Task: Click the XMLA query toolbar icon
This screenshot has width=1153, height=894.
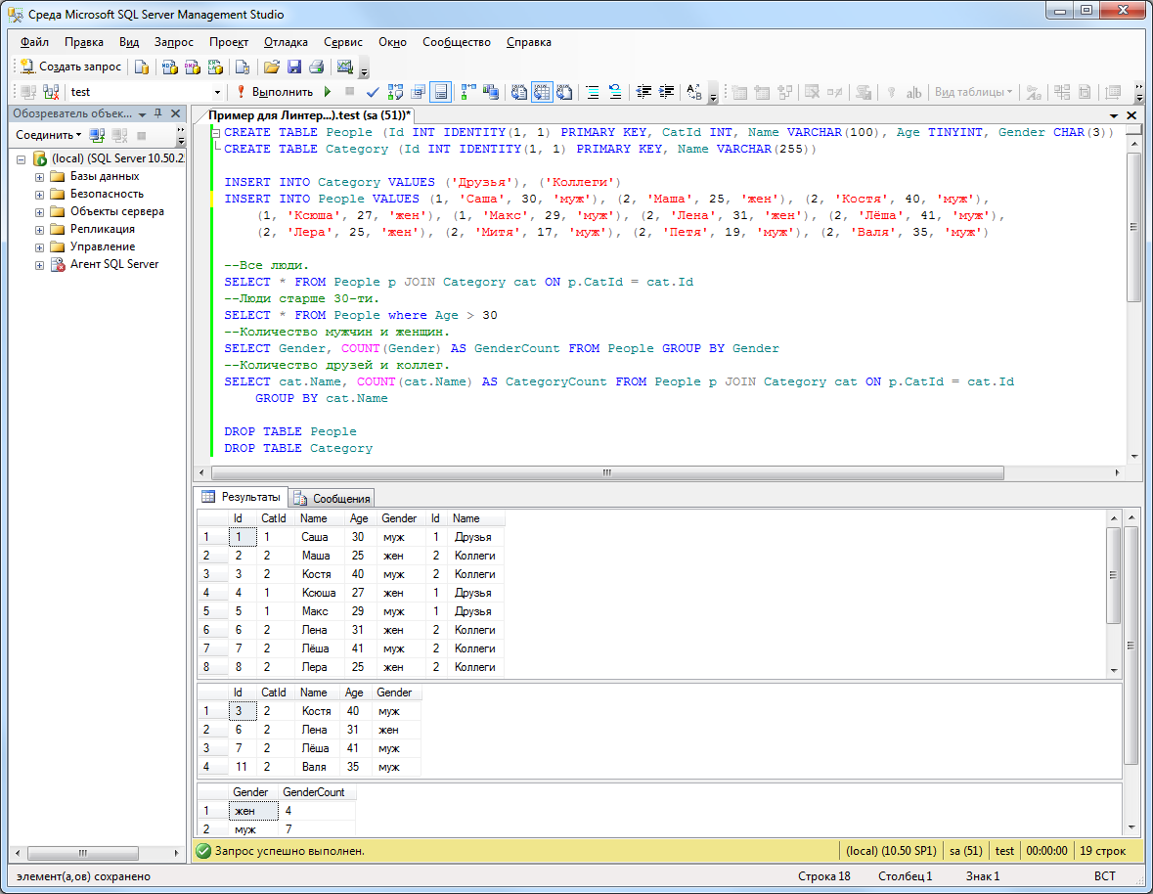Action: pos(215,67)
